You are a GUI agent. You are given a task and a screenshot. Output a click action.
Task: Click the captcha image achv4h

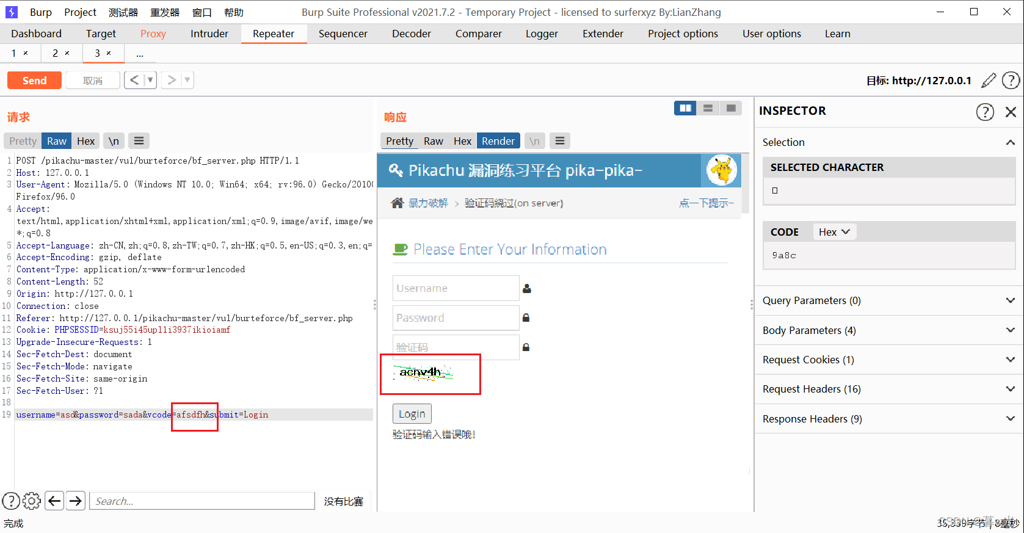[x=423, y=372]
